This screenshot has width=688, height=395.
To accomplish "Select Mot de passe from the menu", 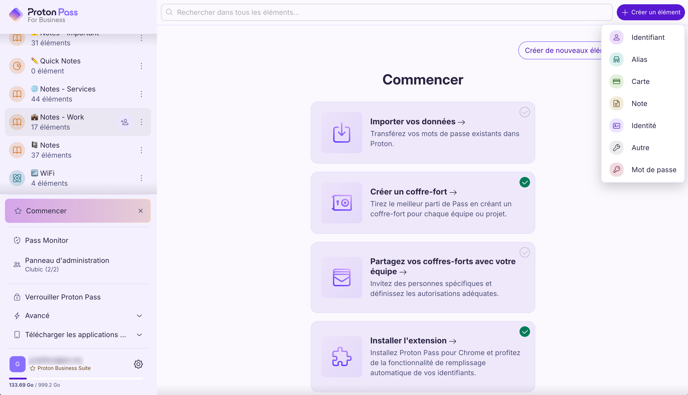I will point(643,170).
